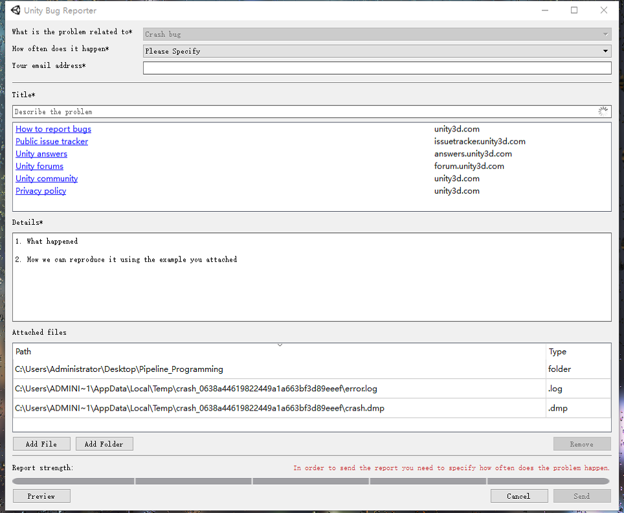This screenshot has width=624, height=513.
Task: Click the report strength progress bar
Action: 311,481
